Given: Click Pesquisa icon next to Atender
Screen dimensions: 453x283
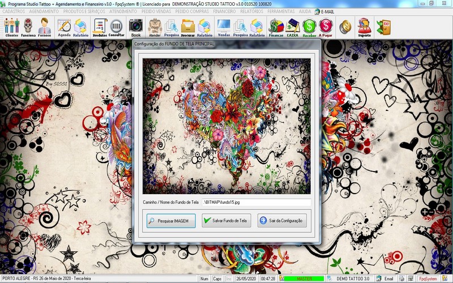Looking at the screenshot, I should click(x=172, y=28).
